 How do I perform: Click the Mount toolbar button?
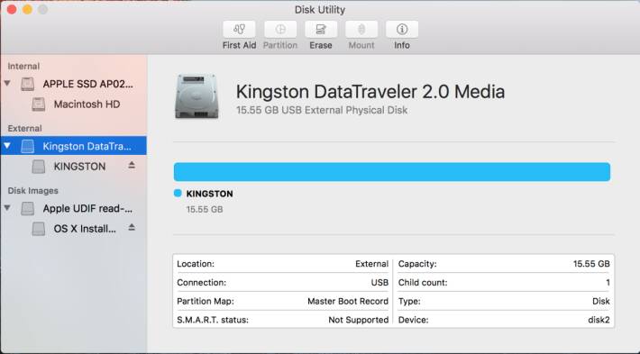[x=361, y=30]
